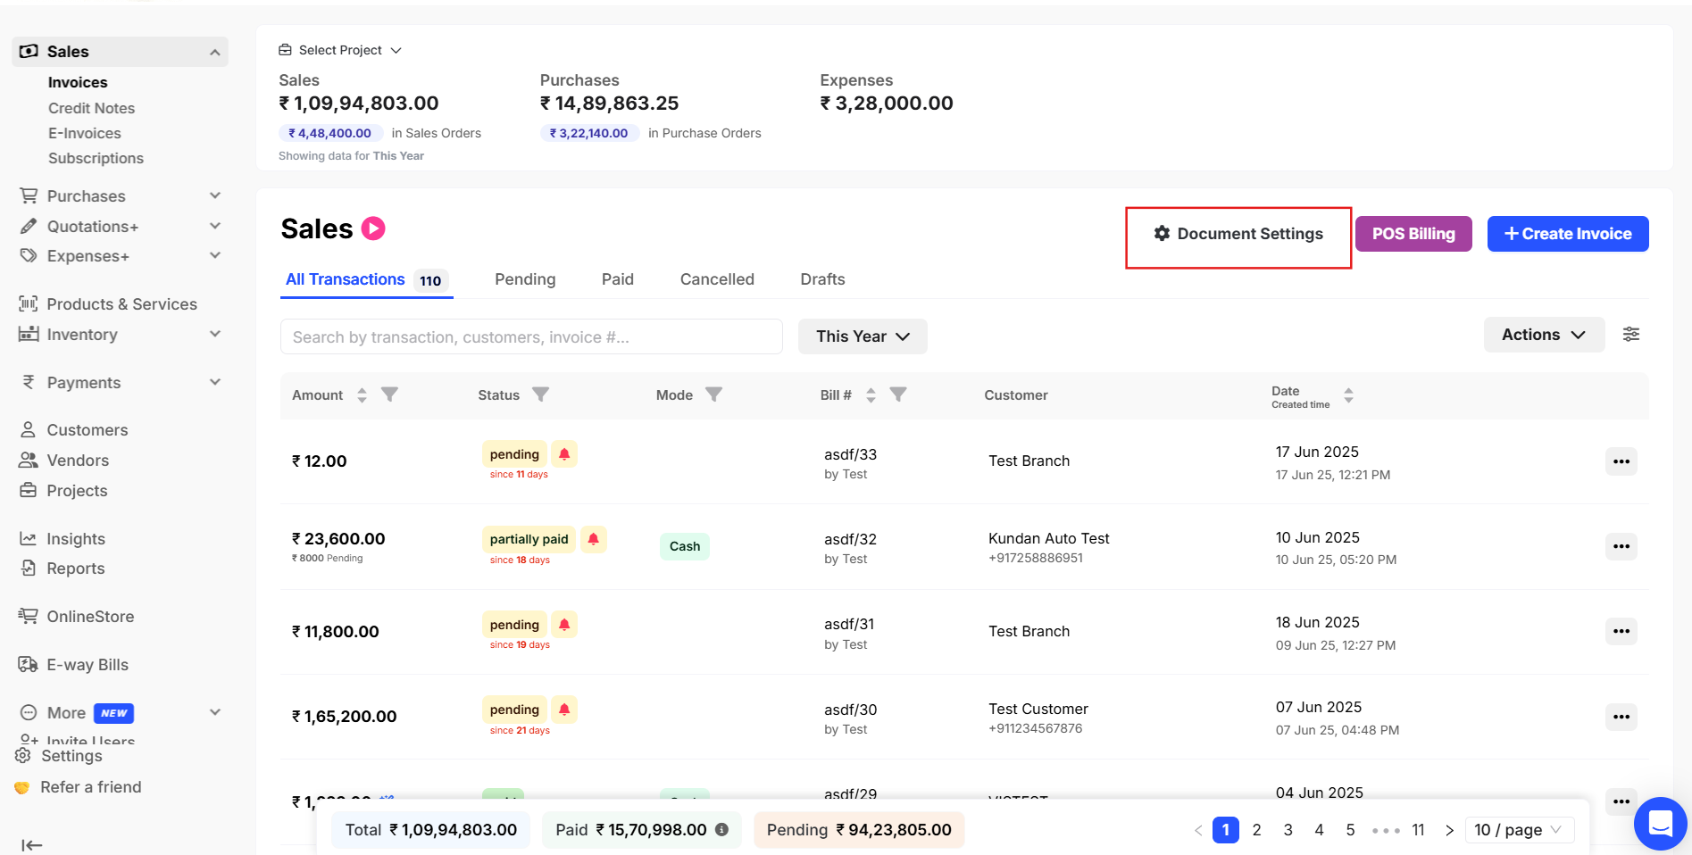Image resolution: width=1692 pixels, height=855 pixels.
Task: Click the invoice search field
Action: (x=531, y=336)
